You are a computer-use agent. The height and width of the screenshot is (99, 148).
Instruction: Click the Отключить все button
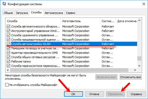tap(131, 77)
